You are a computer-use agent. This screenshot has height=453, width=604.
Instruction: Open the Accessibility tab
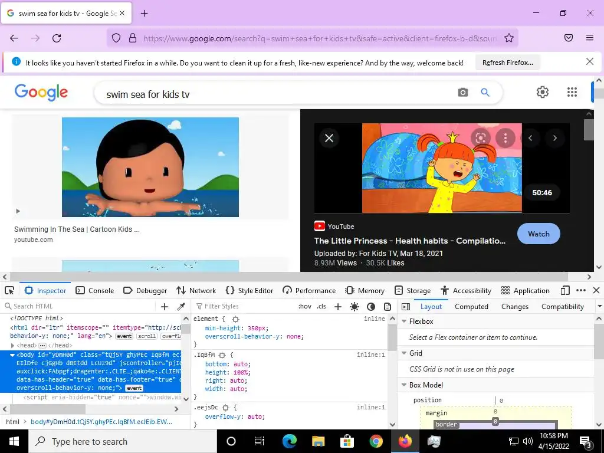click(x=466, y=290)
